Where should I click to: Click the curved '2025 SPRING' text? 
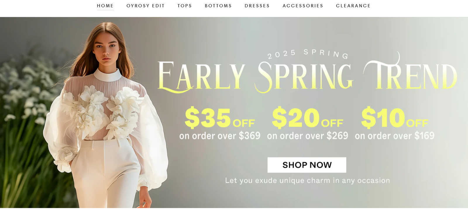[x=308, y=54]
